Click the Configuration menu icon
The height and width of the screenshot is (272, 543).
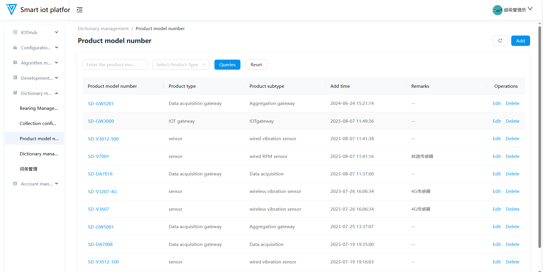pyautogui.click(x=15, y=48)
